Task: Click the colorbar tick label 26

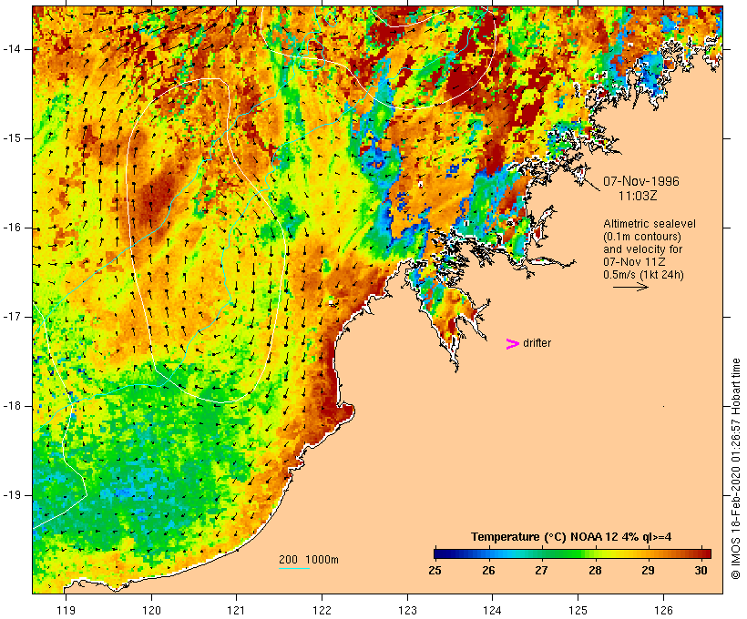Action: point(488,570)
